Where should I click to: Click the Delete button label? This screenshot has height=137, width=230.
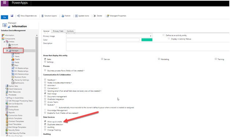click(x=100, y=16)
